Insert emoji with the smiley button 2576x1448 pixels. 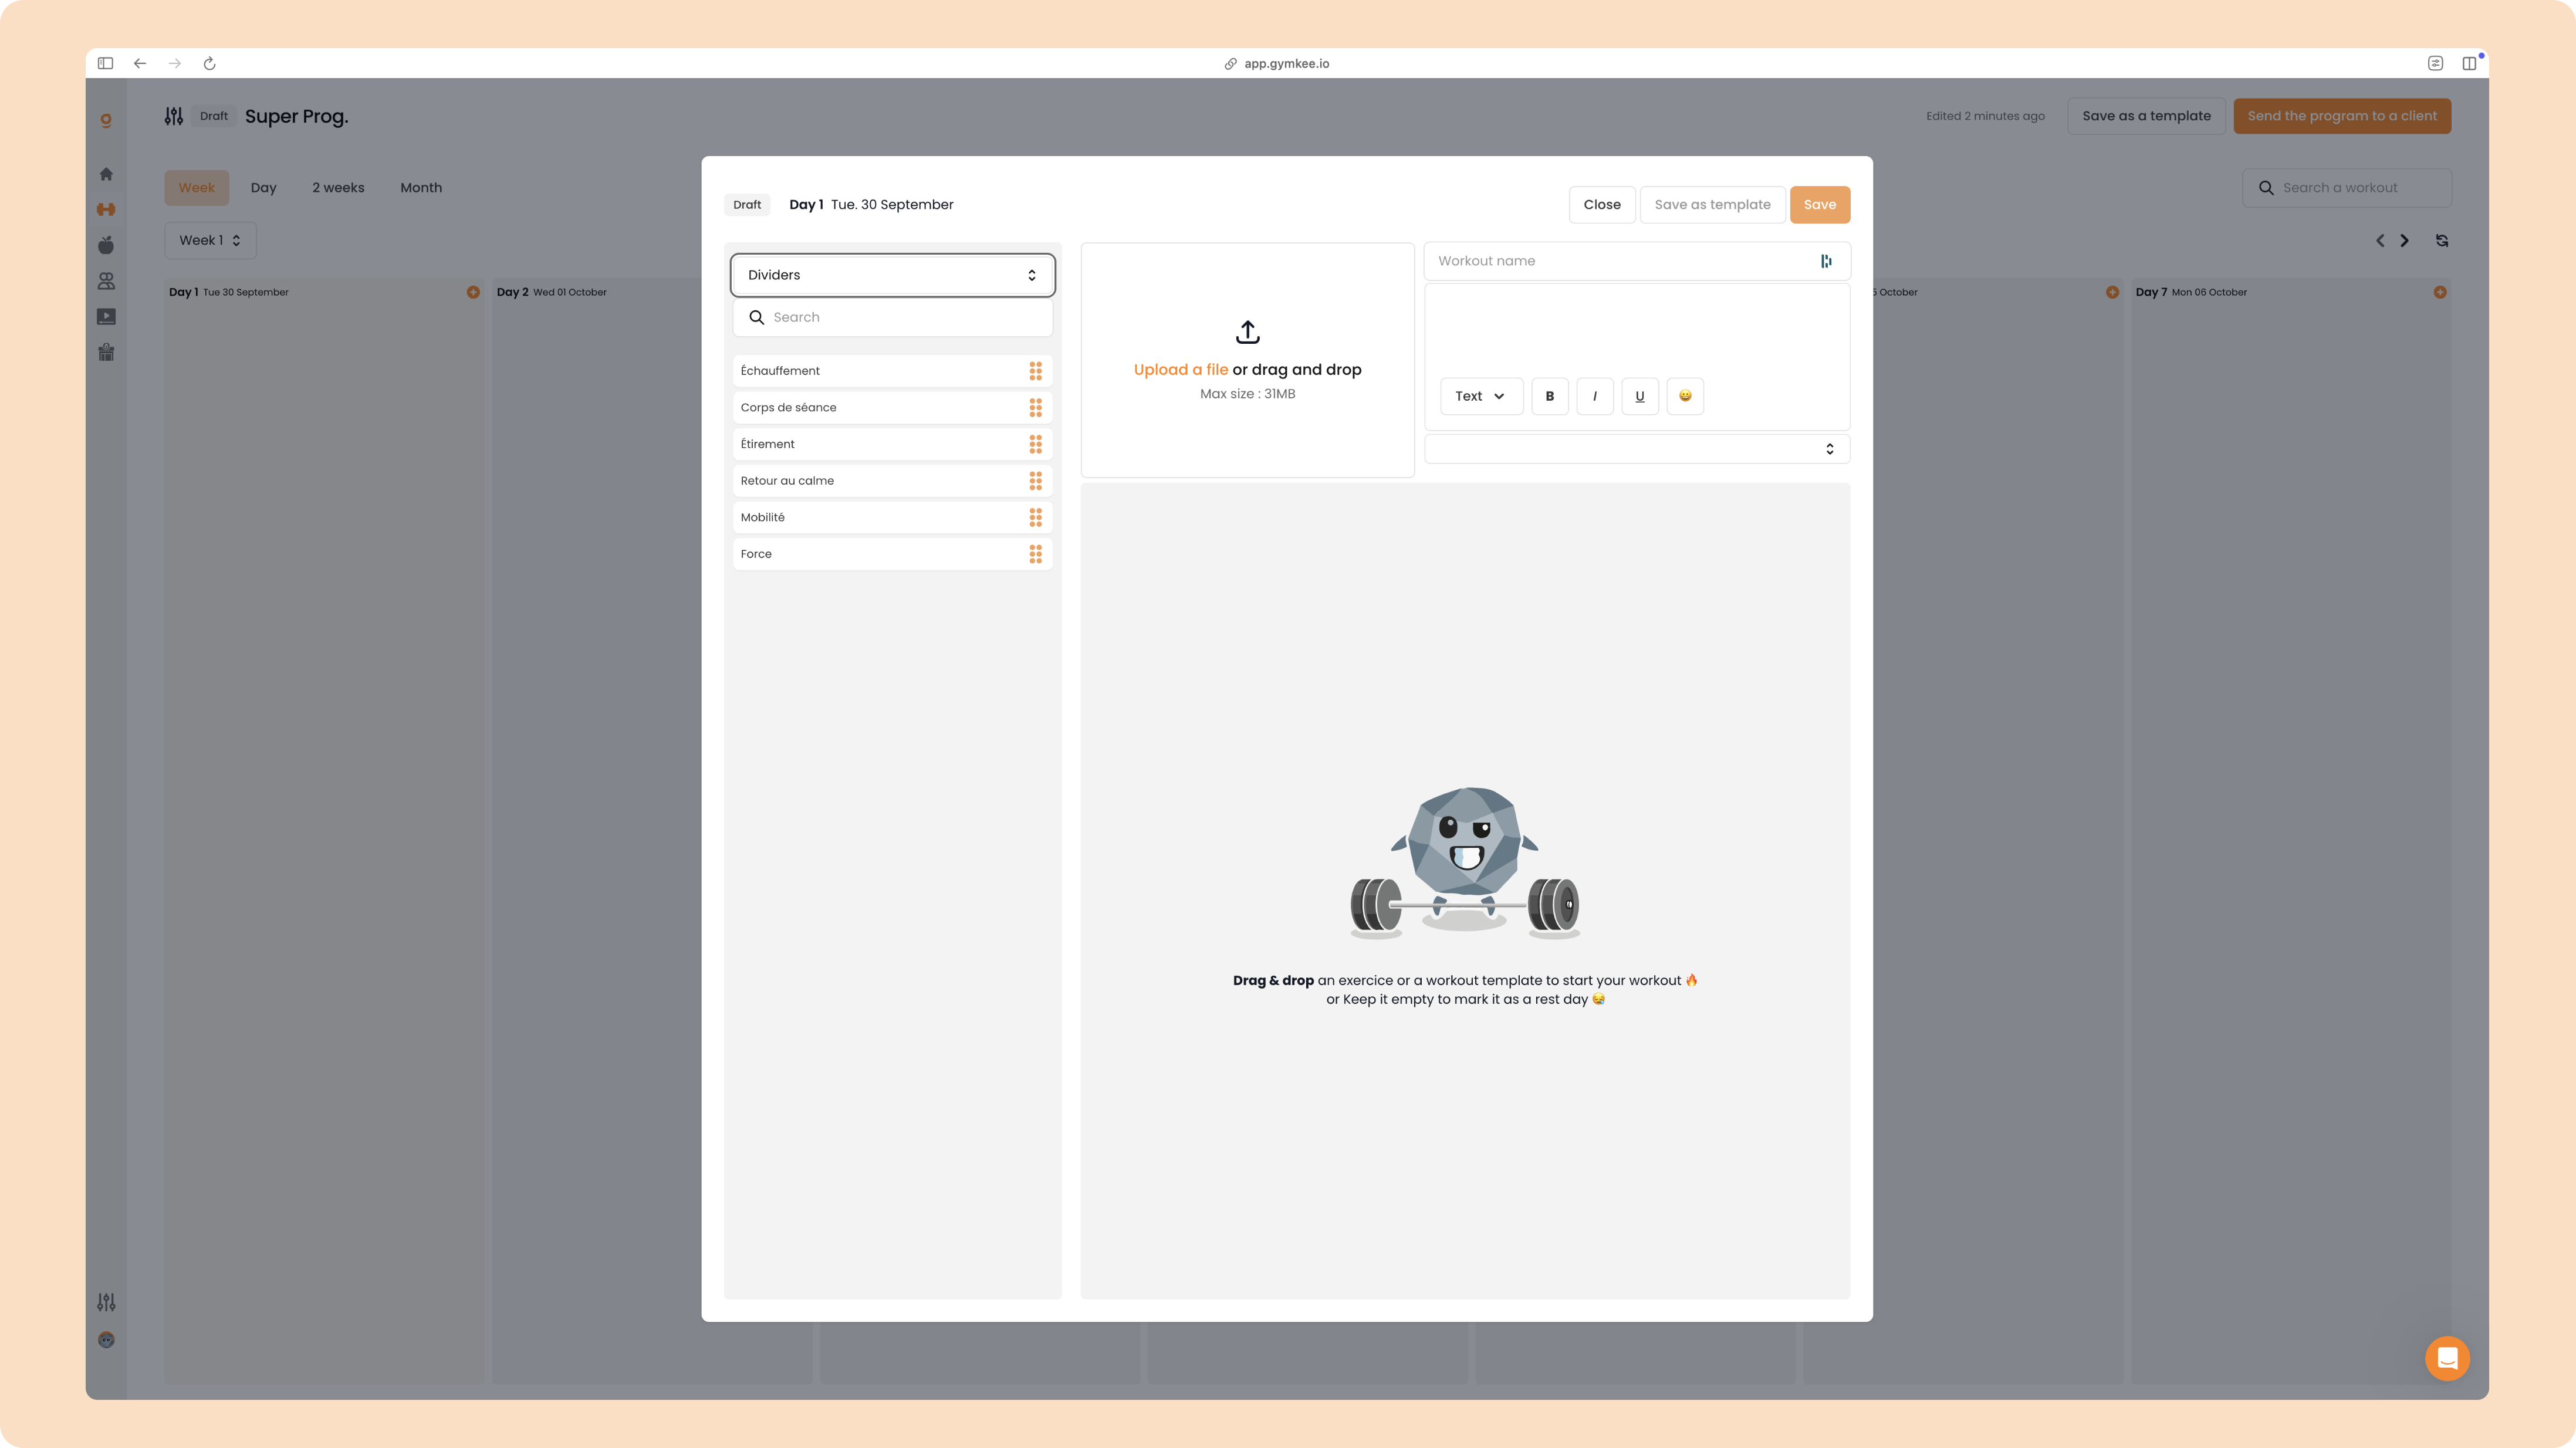[x=1685, y=396]
